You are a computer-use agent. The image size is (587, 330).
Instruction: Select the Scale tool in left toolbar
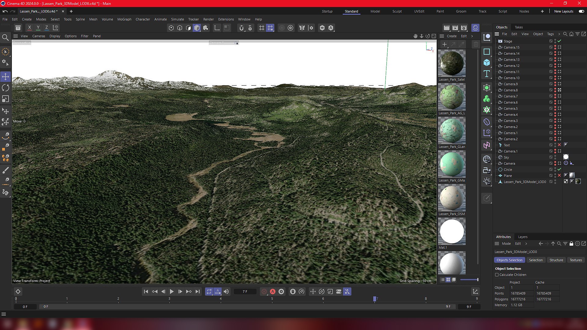click(x=6, y=99)
